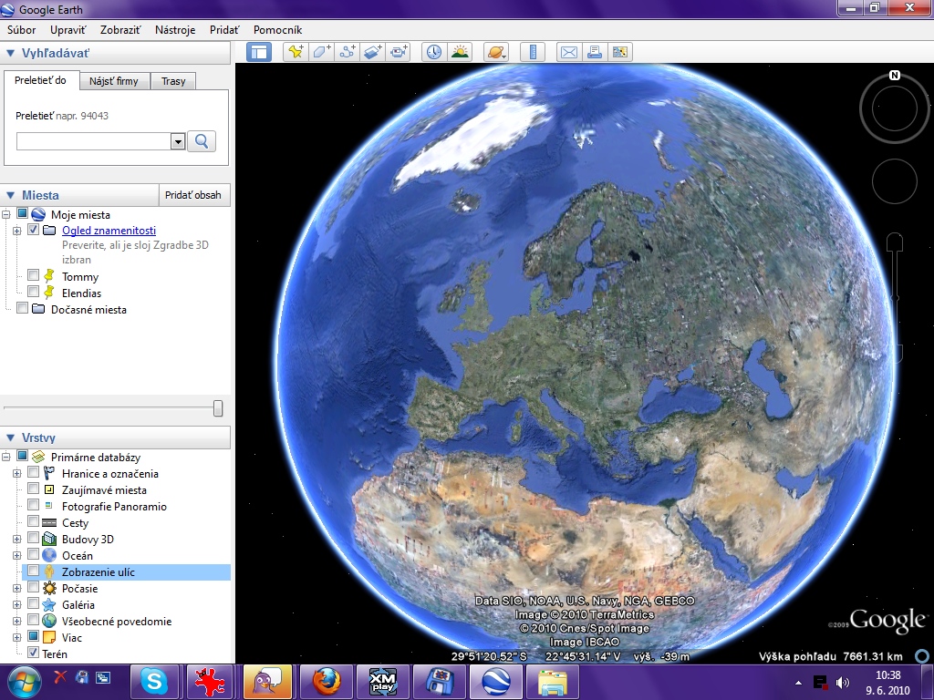The height and width of the screenshot is (700, 934).
Task: Add an image overlay from the toolbar
Action: pos(373,52)
